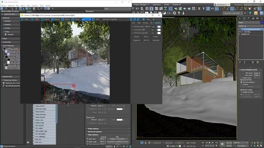Select the Get from material radio button
This screenshot has width=264, height=148.
(241, 82)
